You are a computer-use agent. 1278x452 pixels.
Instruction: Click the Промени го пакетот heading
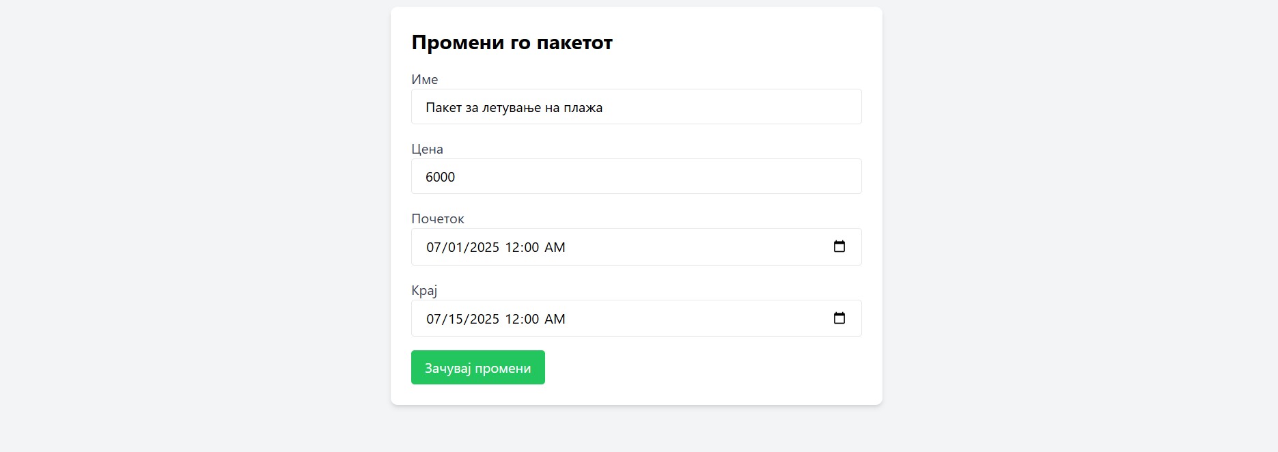[x=512, y=42]
